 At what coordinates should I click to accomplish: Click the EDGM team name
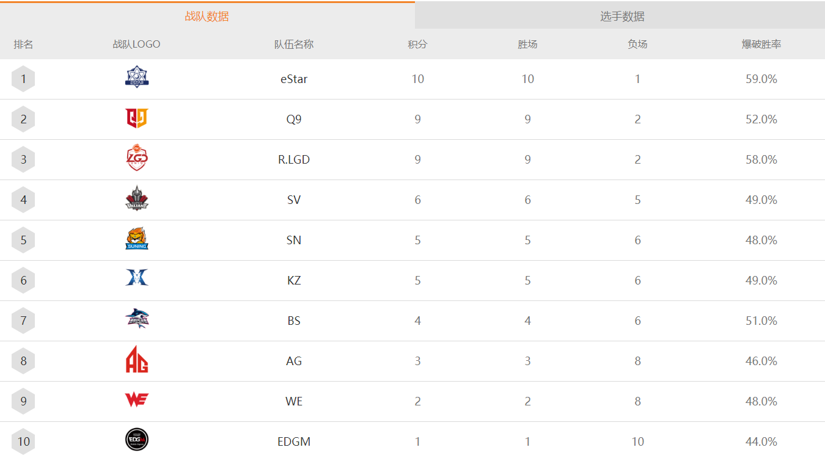point(294,441)
